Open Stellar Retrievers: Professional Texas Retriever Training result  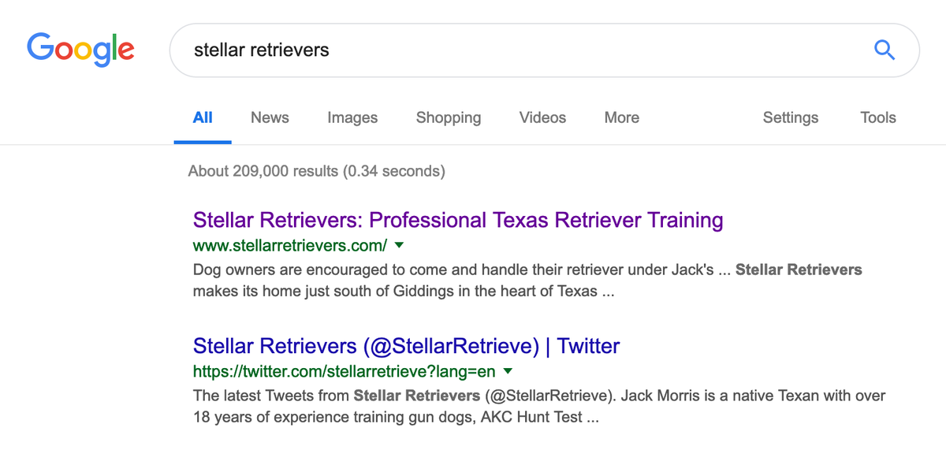(458, 219)
